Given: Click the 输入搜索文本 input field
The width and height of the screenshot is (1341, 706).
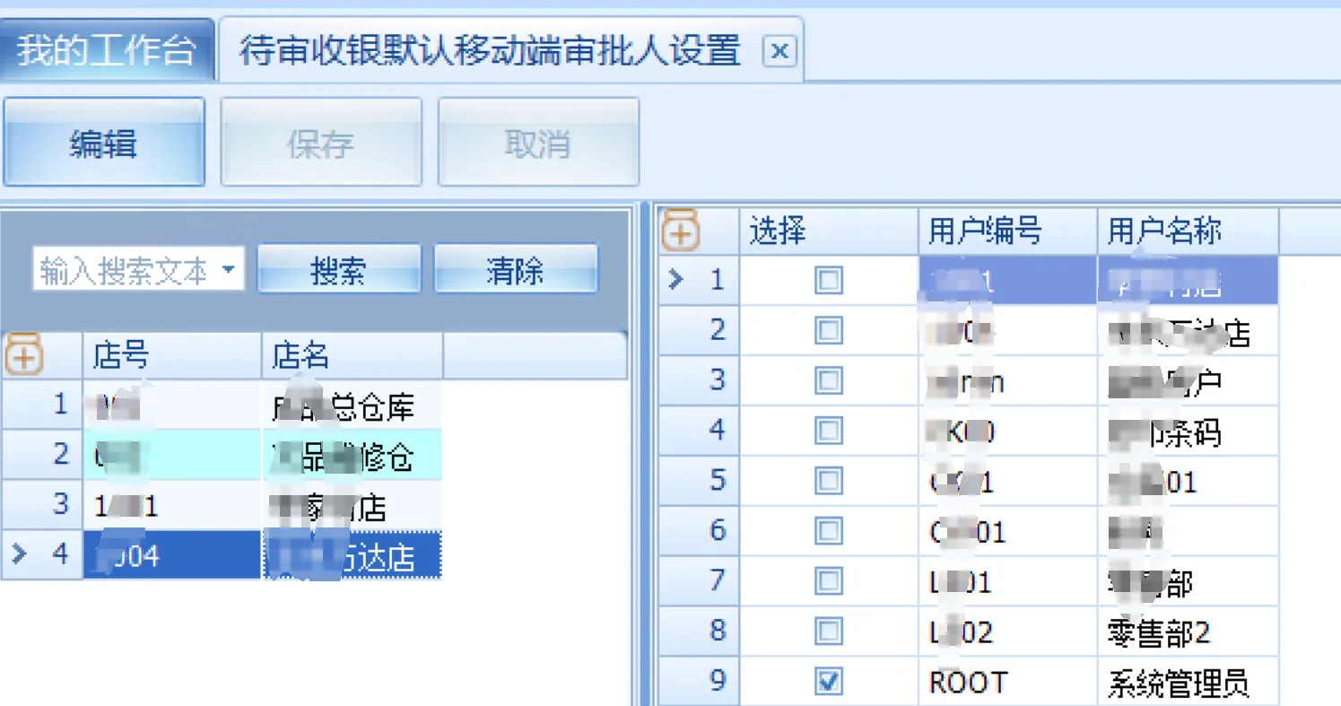Looking at the screenshot, I should (124, 270).
